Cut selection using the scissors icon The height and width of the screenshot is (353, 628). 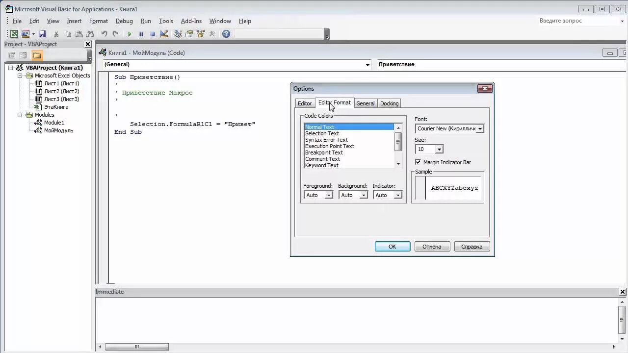coord(56,34)
